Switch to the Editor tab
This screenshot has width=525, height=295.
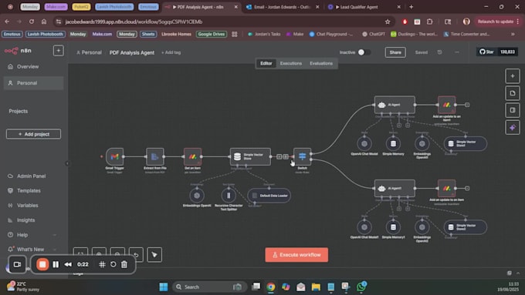pos(266,63)
